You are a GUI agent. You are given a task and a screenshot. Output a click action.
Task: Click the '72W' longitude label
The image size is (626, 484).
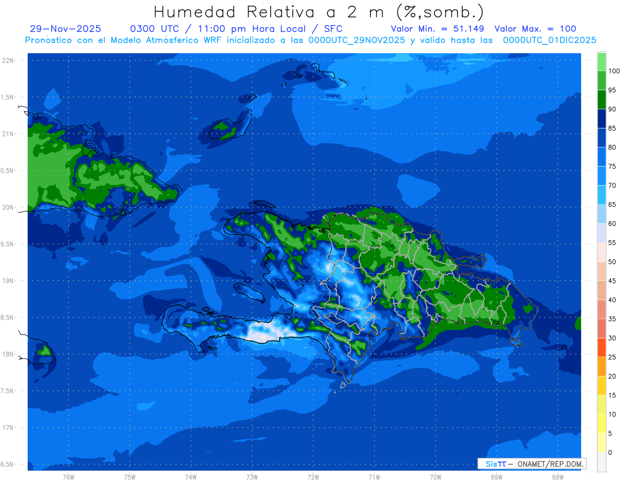tap(313, 477)
